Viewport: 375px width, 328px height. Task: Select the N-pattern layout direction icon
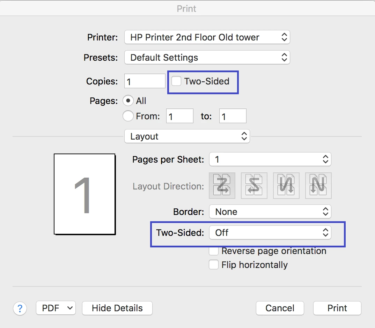click(x=318, y=186)
